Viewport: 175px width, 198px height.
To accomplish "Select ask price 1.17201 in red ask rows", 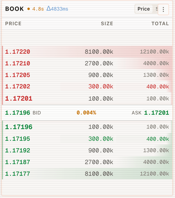I will coord(19,98).
